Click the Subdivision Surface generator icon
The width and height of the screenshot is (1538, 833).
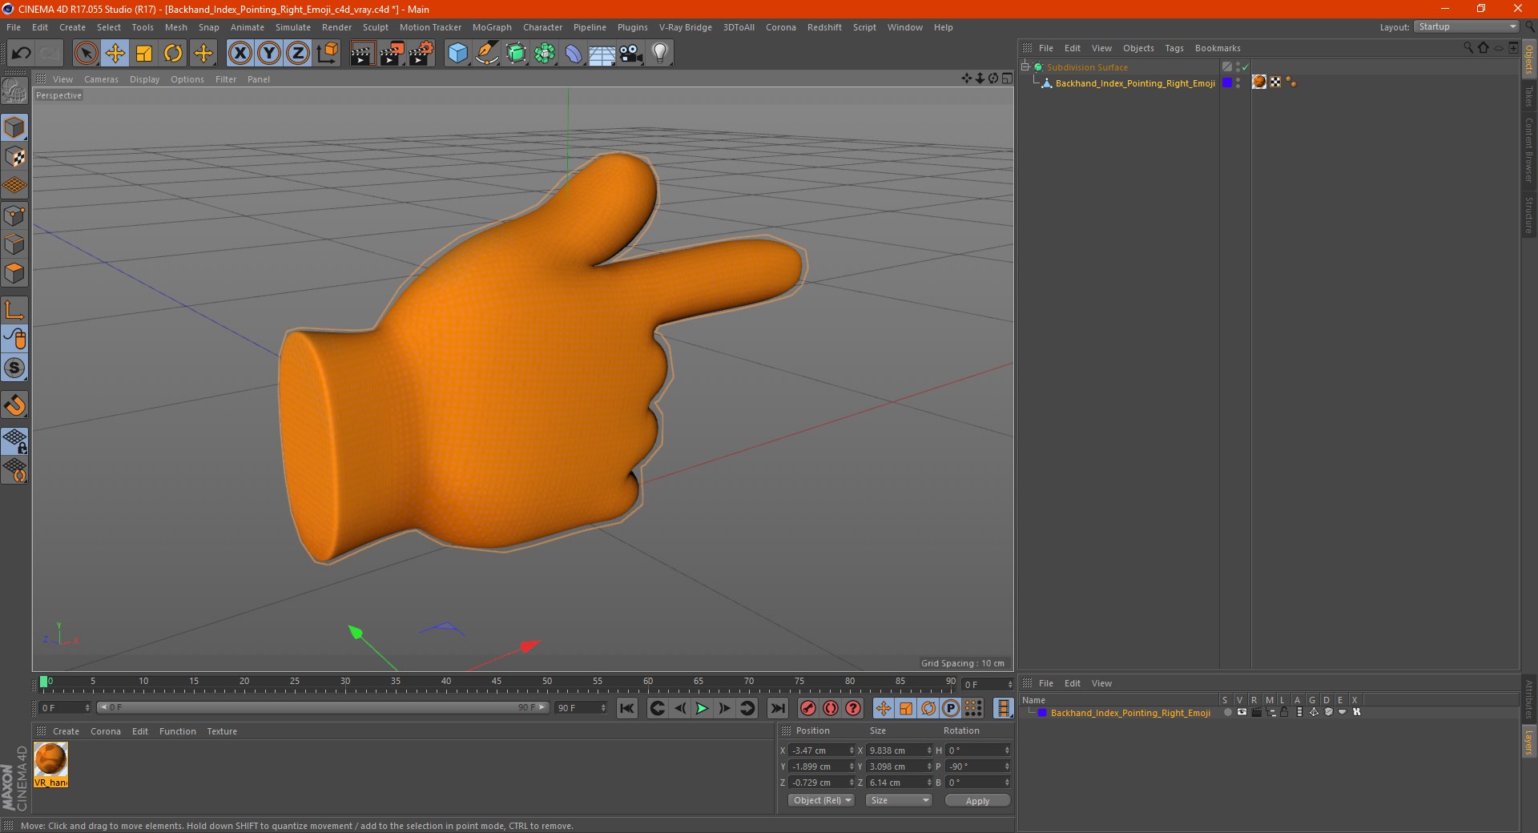(x=516, y=54)
